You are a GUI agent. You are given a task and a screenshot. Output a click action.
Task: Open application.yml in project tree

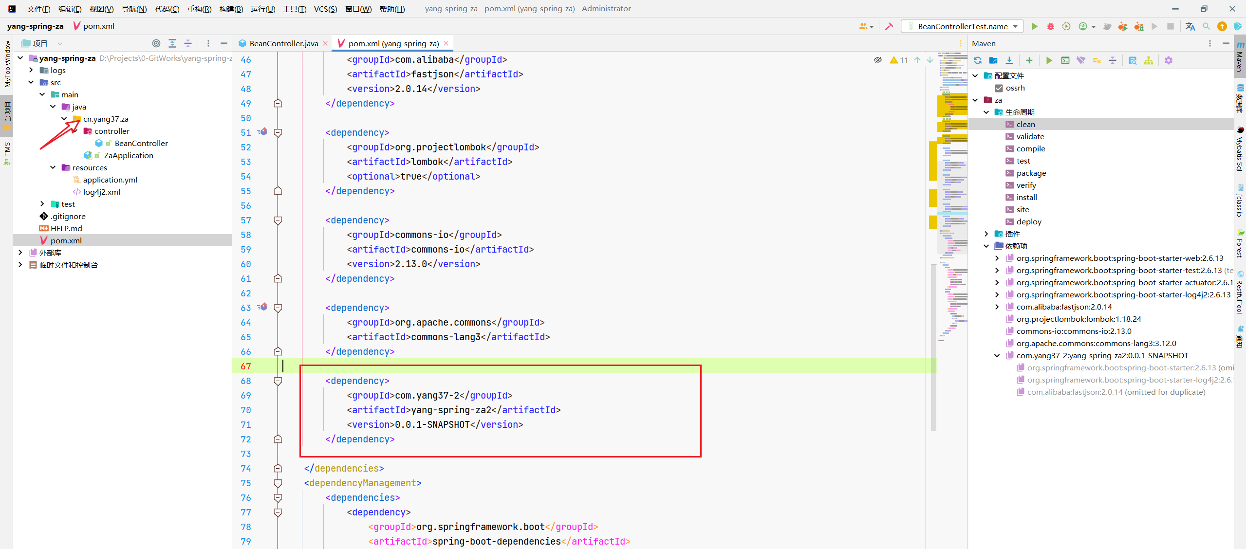tap(110, 180)
